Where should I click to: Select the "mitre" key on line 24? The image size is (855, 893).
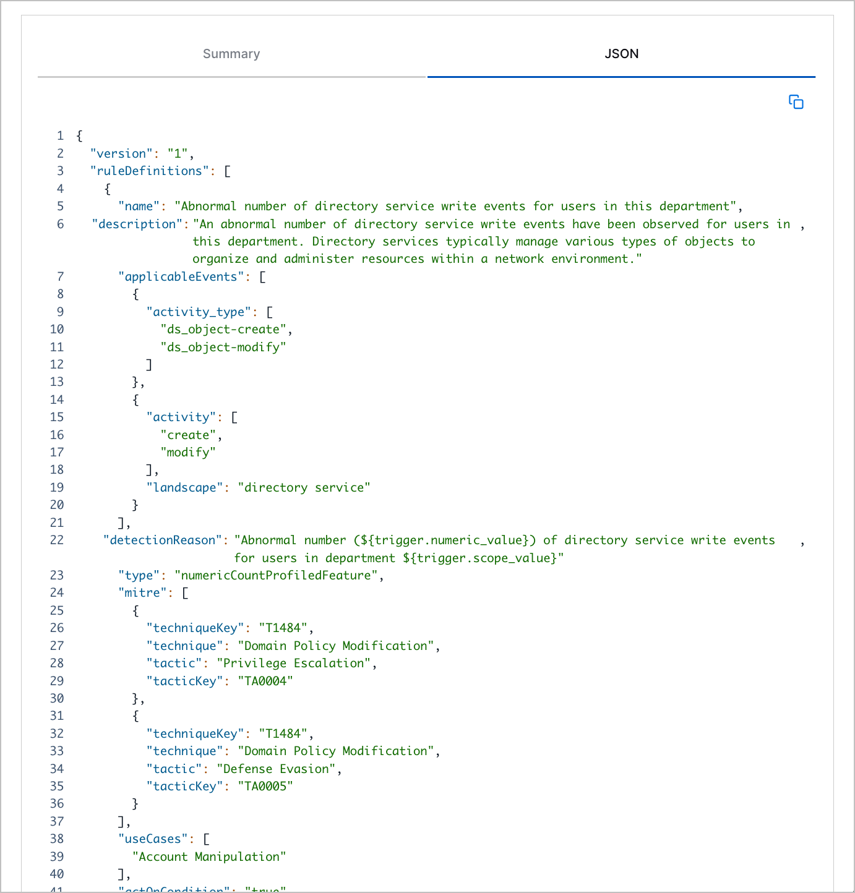point(142,592)
